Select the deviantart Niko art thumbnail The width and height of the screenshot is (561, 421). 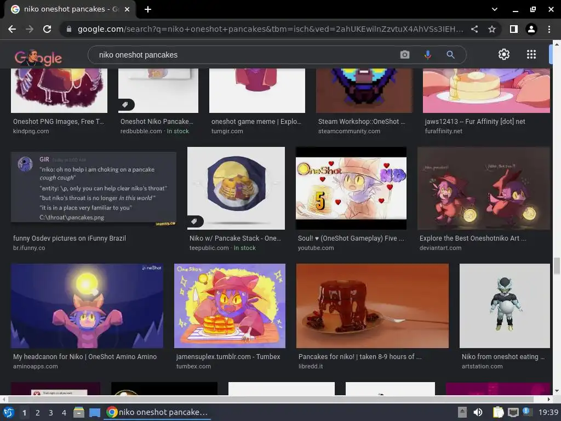484,189
